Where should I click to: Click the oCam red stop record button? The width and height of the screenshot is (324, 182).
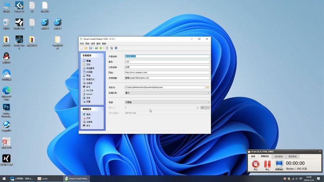point(255,164)
